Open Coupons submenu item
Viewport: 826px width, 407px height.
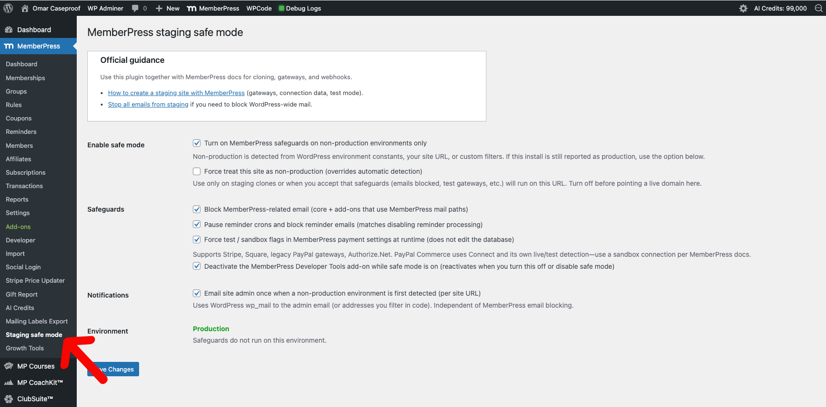(19, 118)
